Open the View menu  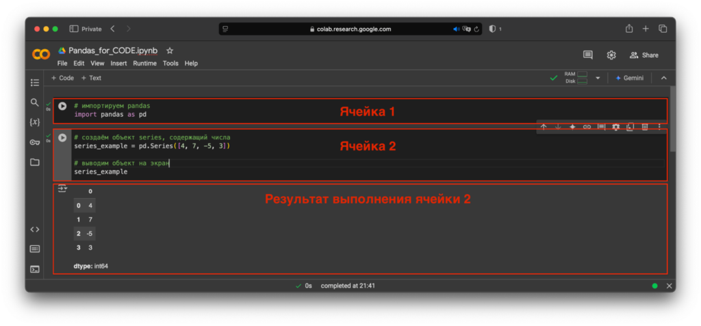tap(97, 64)
